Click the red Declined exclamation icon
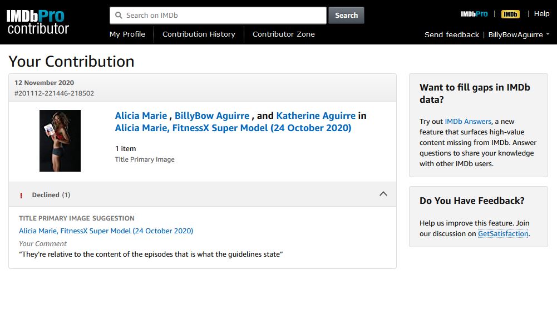557x320 pixels. click(x=21, y=195)
